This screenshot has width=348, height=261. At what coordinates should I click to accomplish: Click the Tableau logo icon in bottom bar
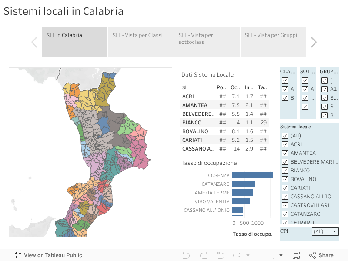(x=18, y=255)
